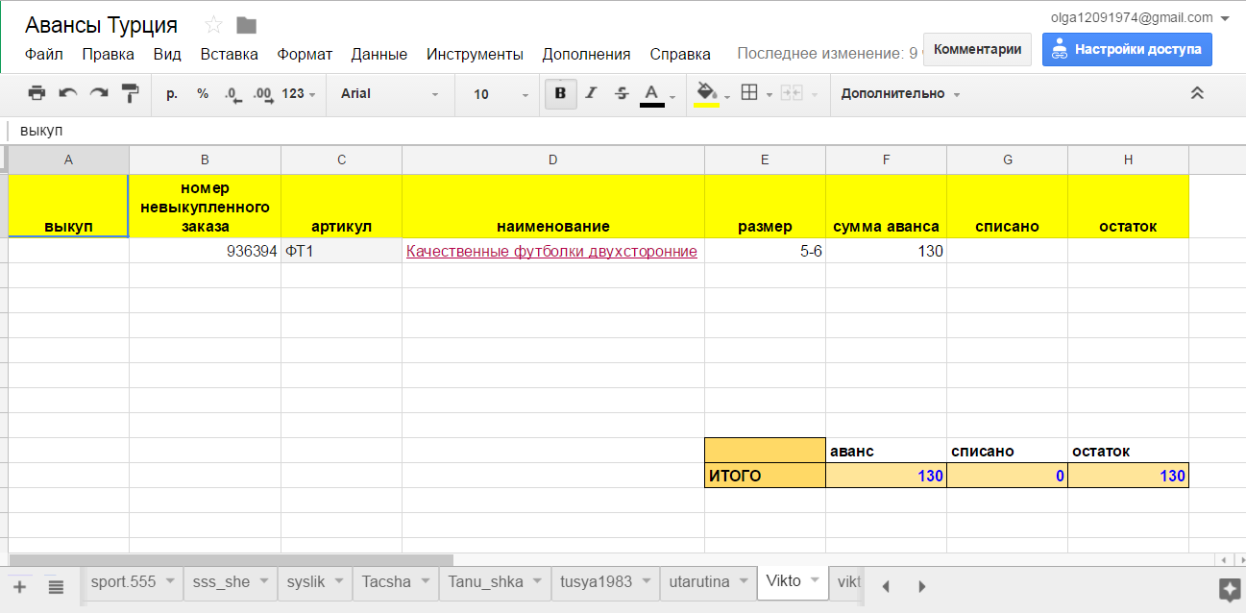Open syslik tab dropdown arrow
Viewport: 1246px width, 614px height.
pos(339,581)
